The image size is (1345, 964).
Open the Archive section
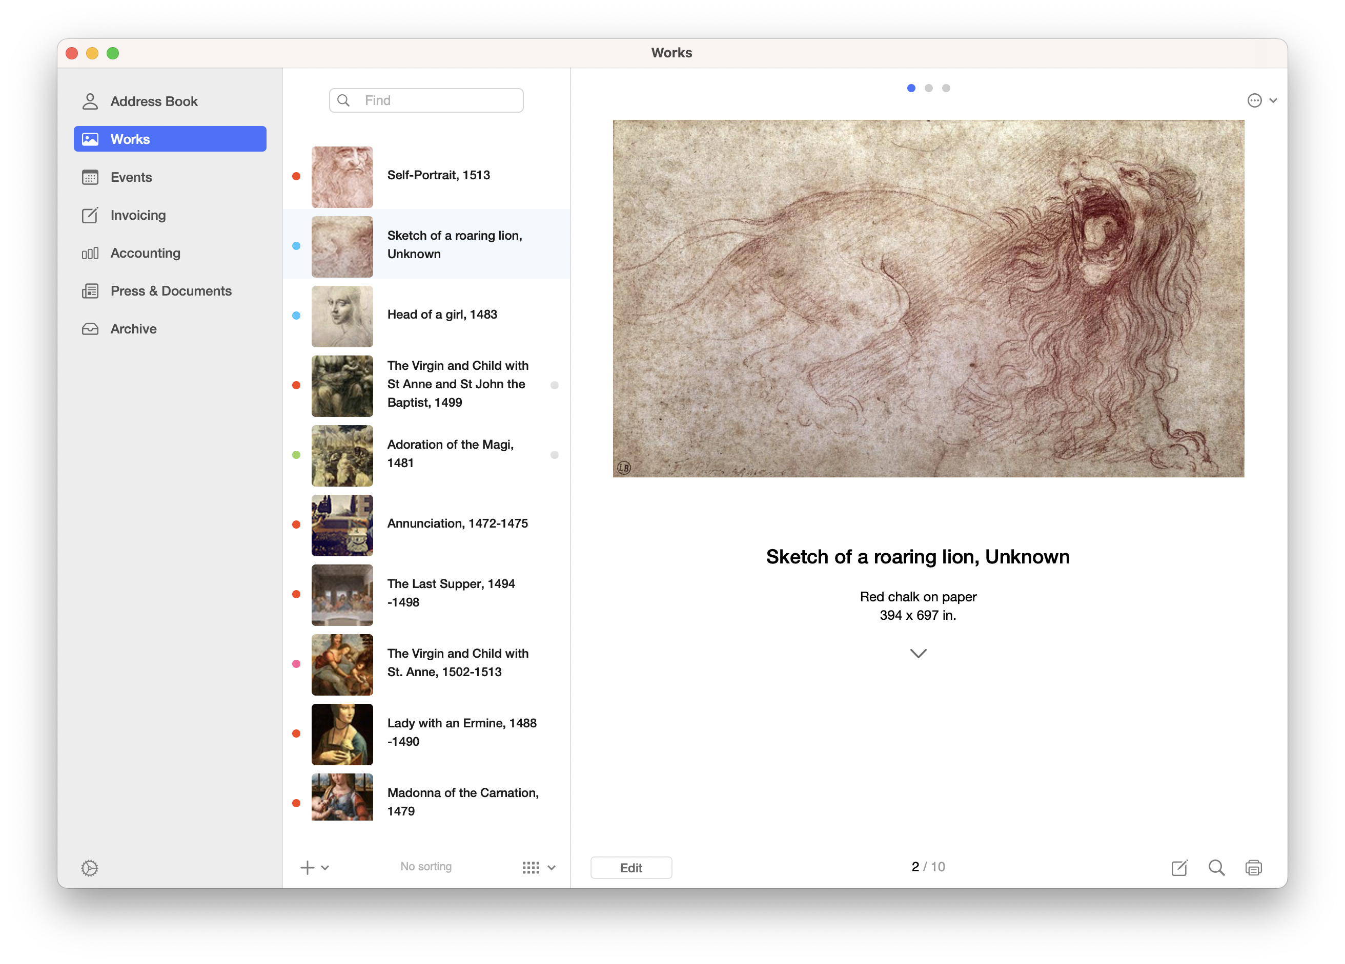133,328
